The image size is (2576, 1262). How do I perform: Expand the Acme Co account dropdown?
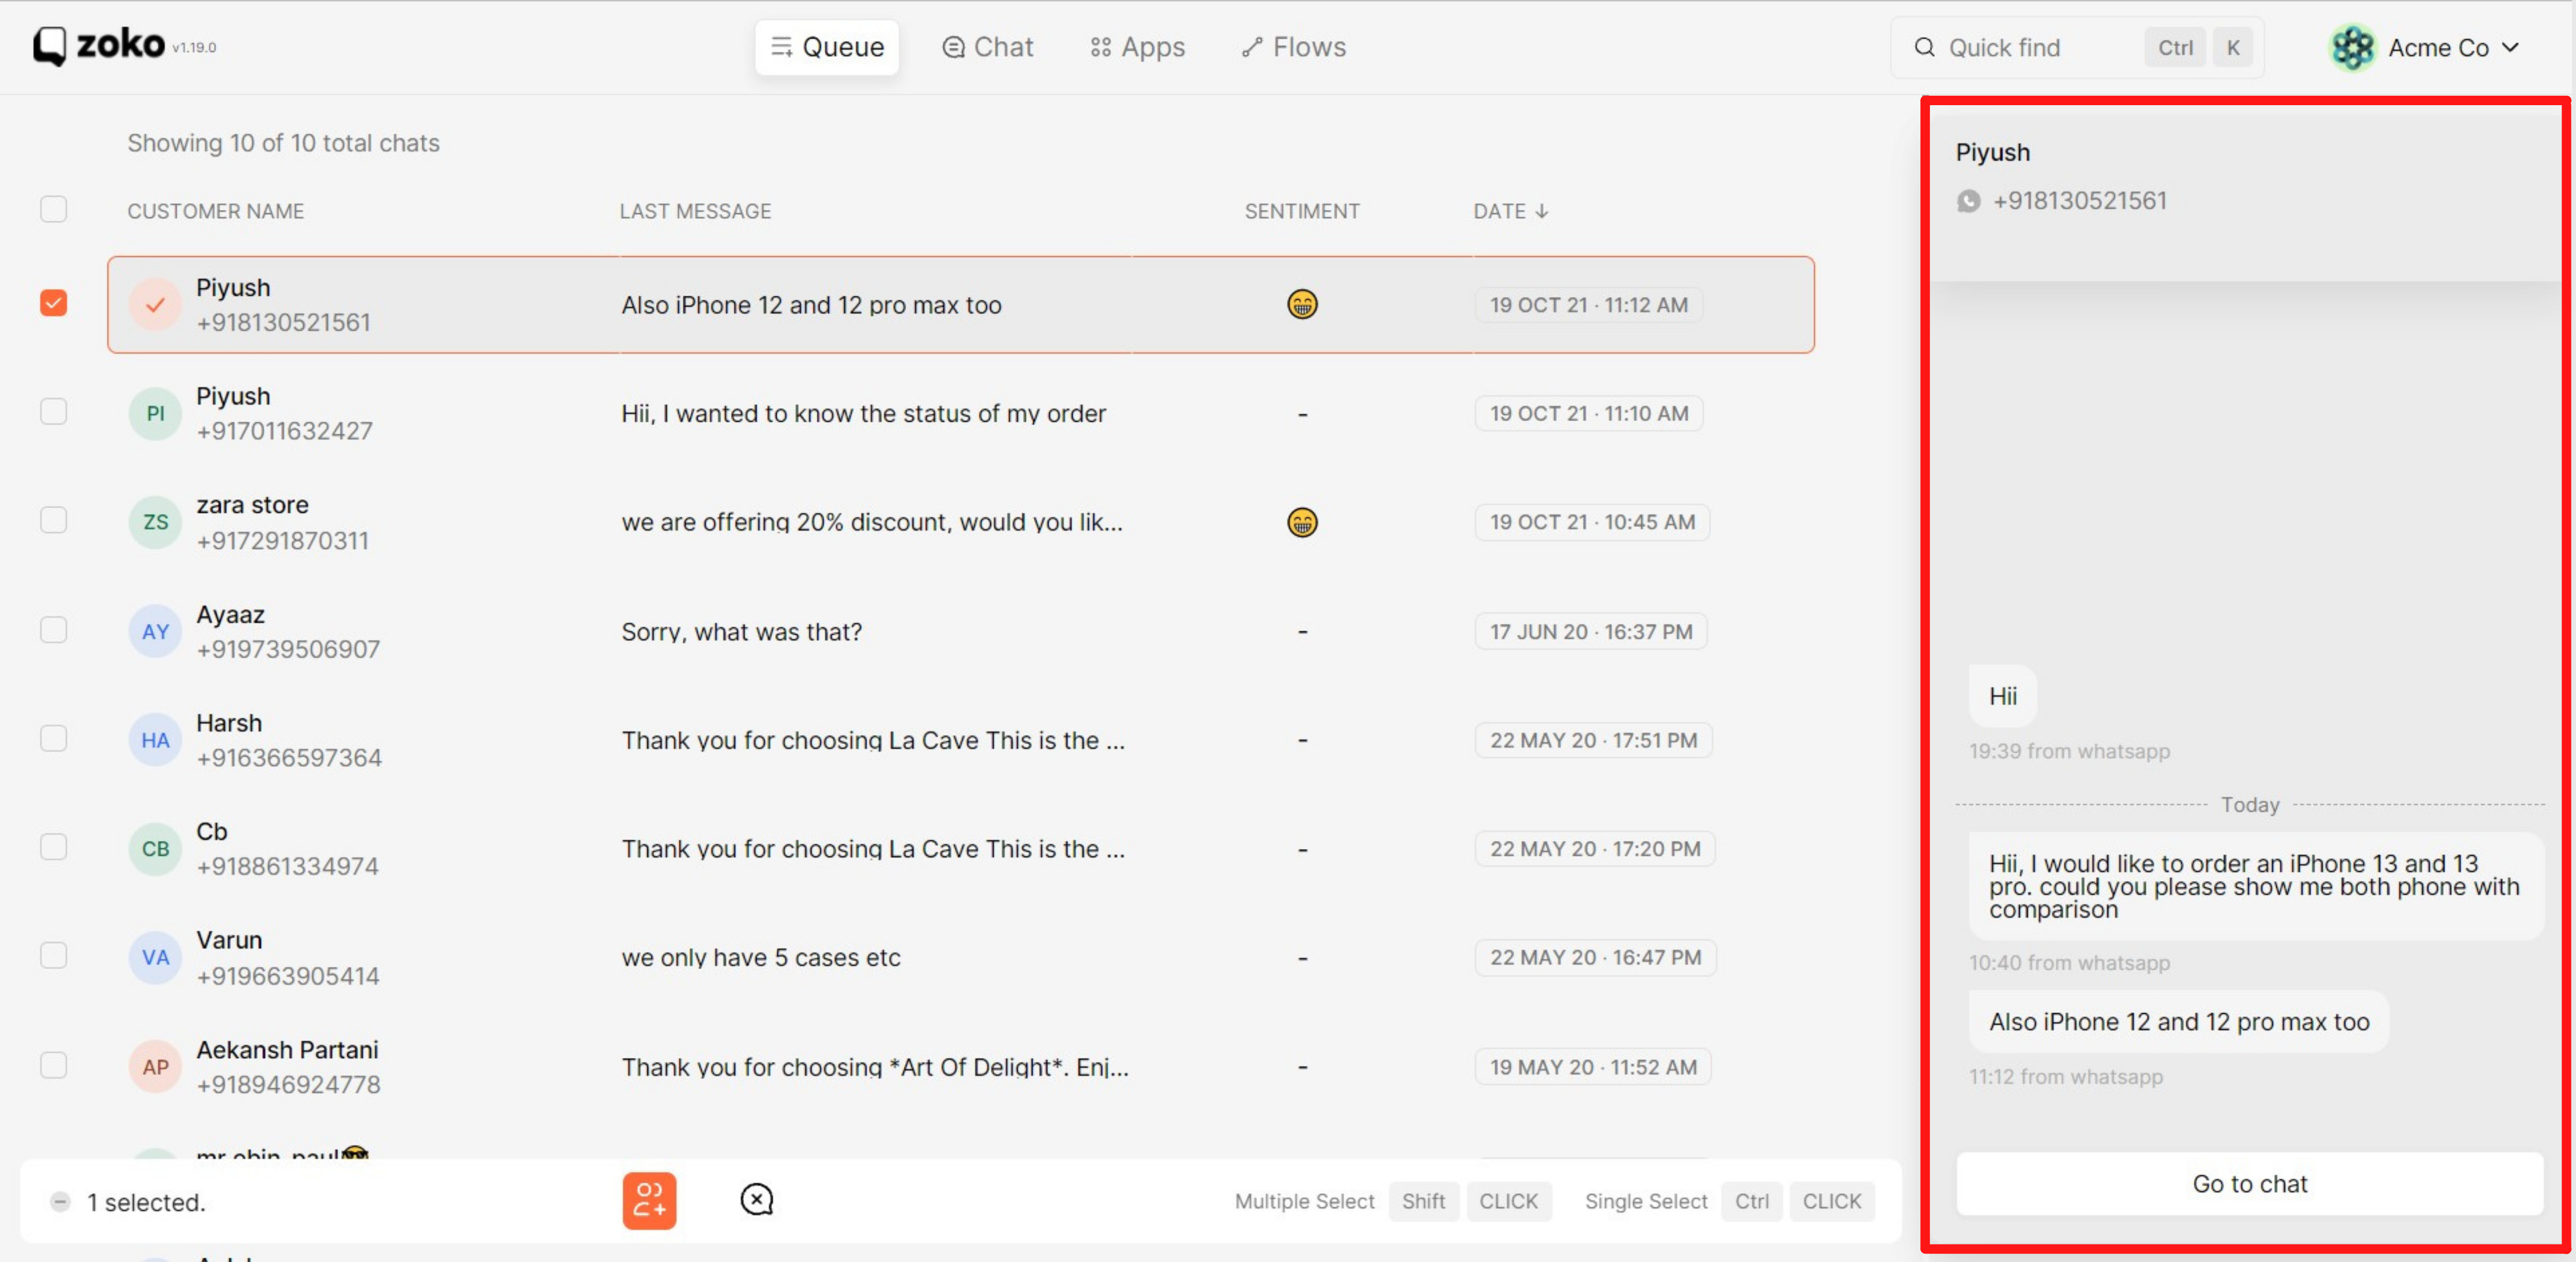pyautogui.click(x=2510, y=47)
